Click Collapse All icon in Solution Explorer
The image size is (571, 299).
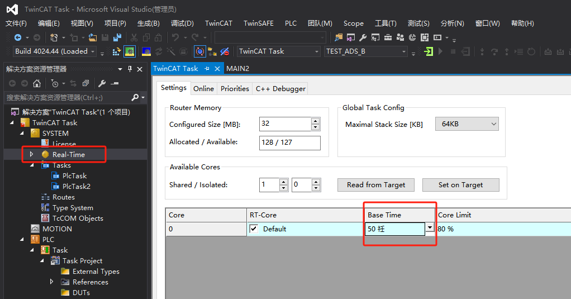click(x=85, y=83)
